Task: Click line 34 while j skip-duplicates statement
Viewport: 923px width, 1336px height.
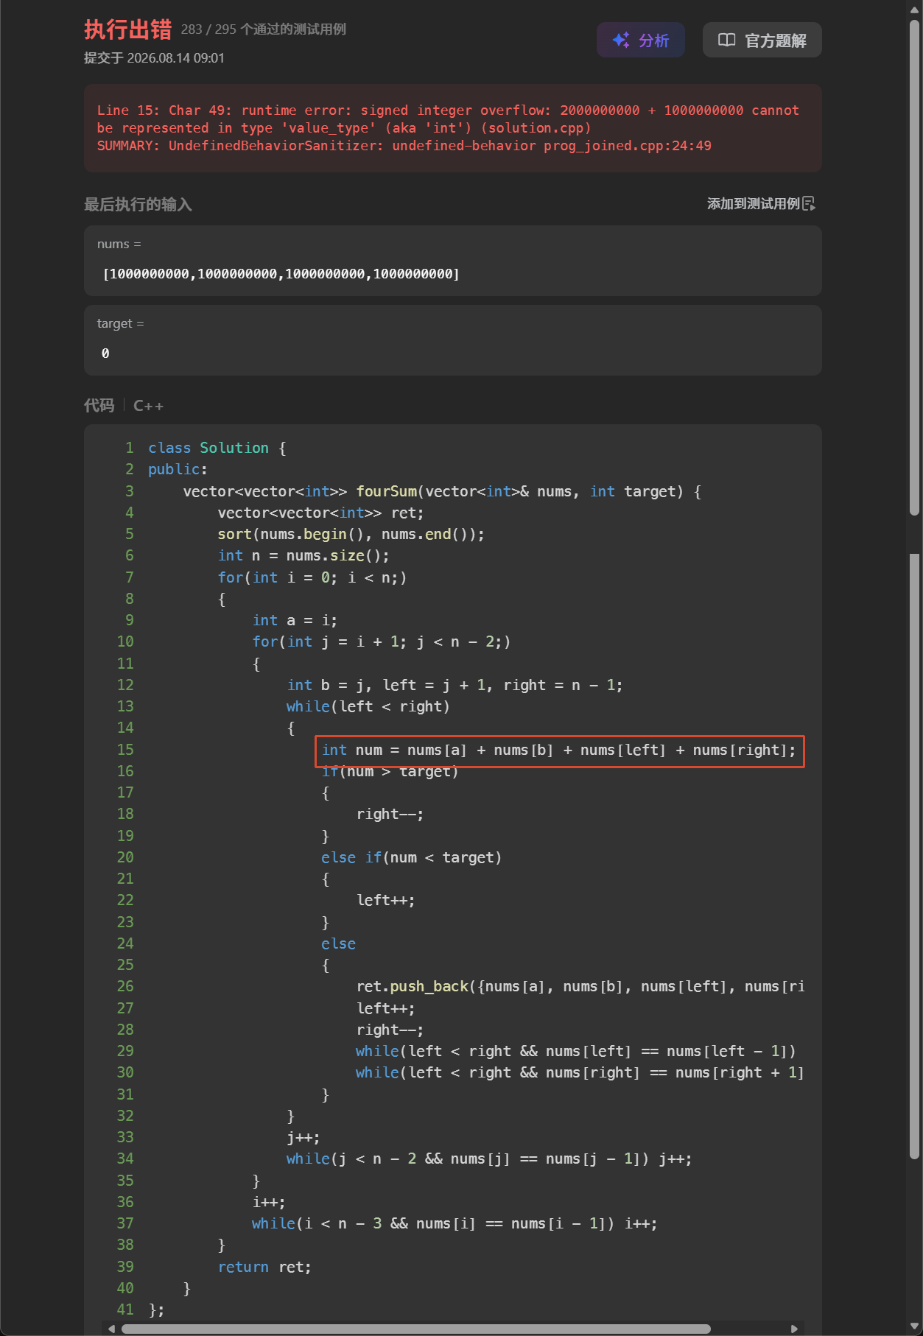Action: 489,1159
